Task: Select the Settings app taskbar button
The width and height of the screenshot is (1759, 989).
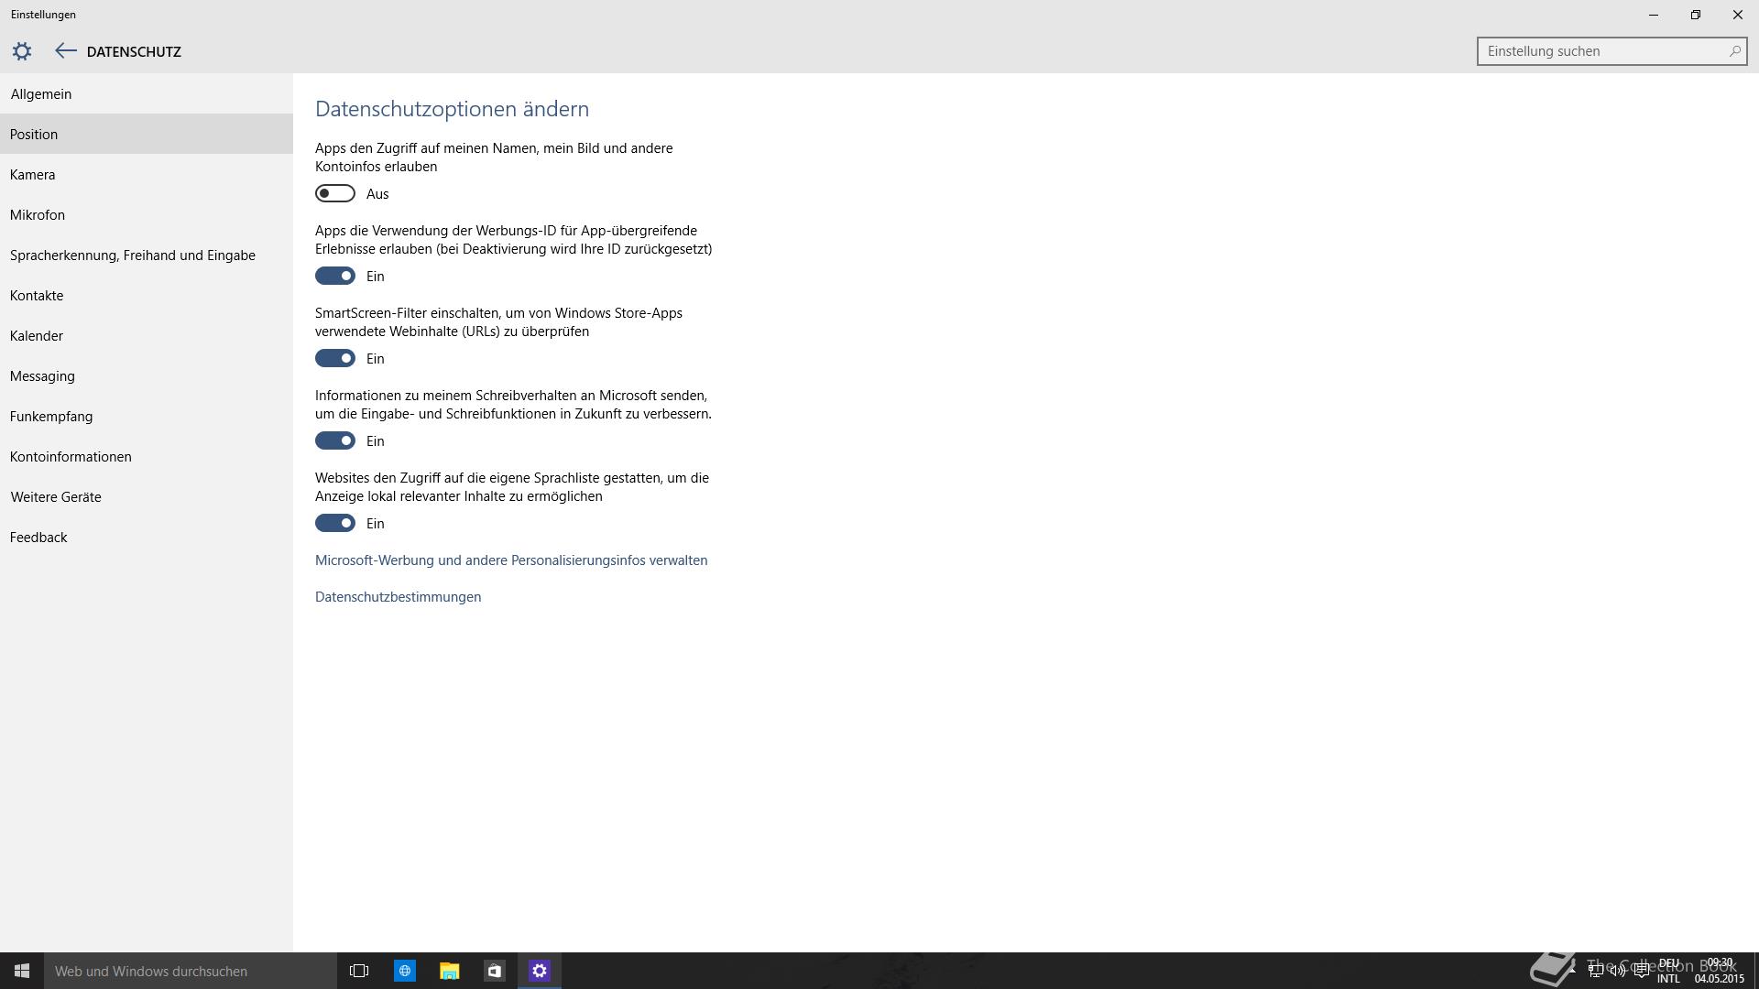Action: [x=539, y=971]
